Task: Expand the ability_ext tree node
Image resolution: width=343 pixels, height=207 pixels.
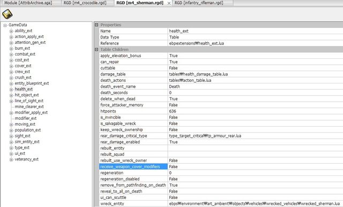Action: (11, 31)
